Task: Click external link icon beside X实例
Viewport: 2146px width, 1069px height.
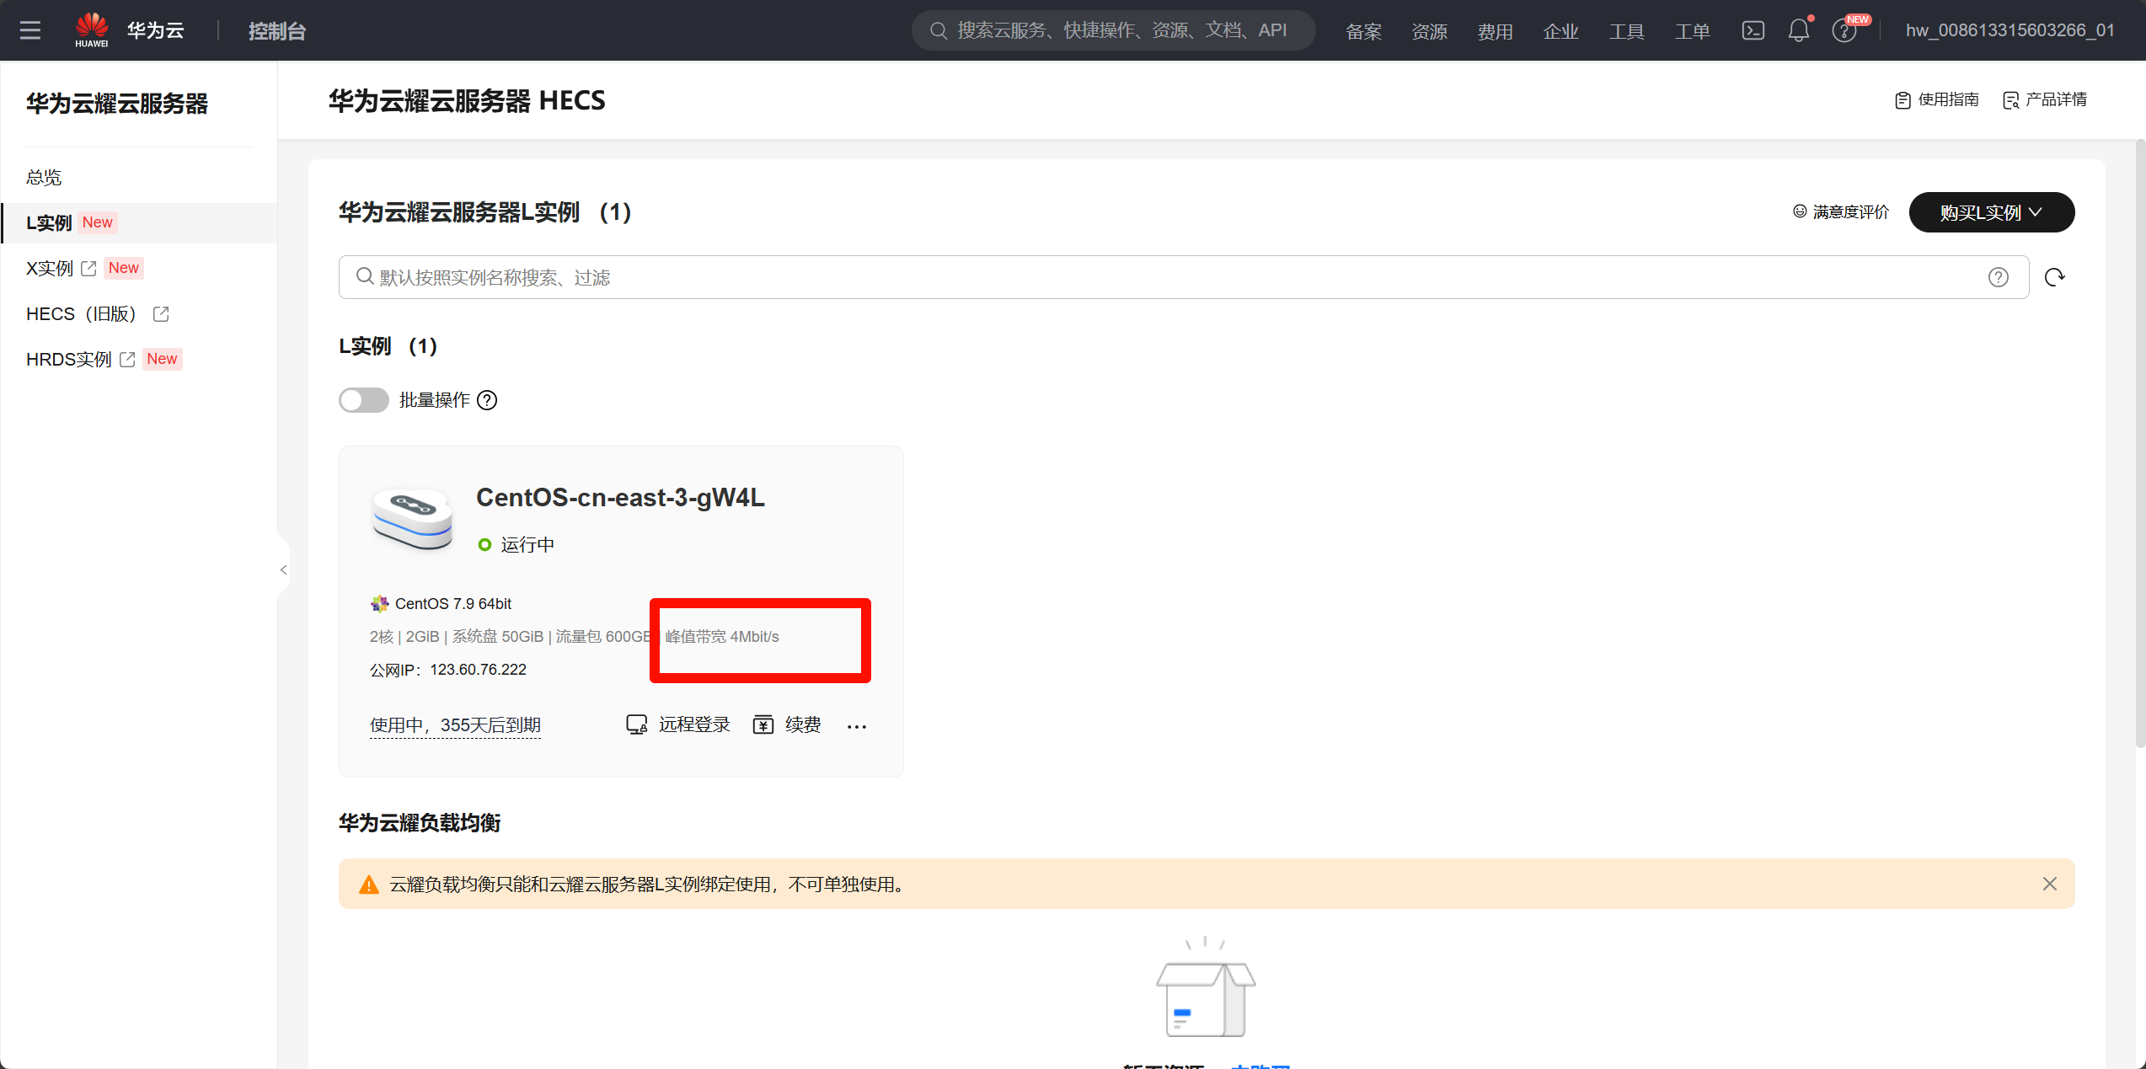Action: click(x=88, y=268)
